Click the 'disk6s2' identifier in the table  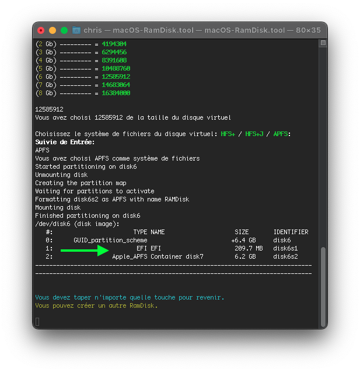click(285, 257)
